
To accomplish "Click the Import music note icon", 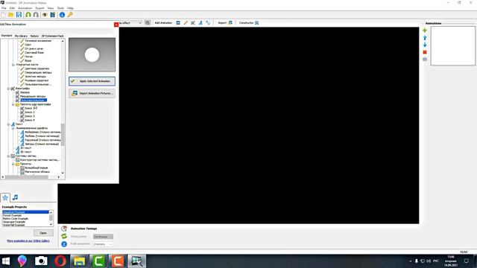I will click(x=230, y=23).
